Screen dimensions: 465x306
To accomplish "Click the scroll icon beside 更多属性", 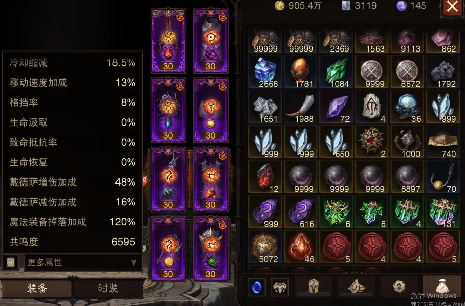I will pyautogui.click(x=11, y=262).
